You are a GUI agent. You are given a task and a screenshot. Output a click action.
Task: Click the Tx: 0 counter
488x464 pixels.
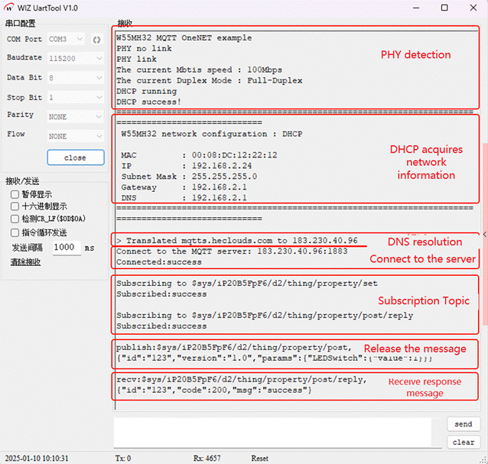[123, 458]
